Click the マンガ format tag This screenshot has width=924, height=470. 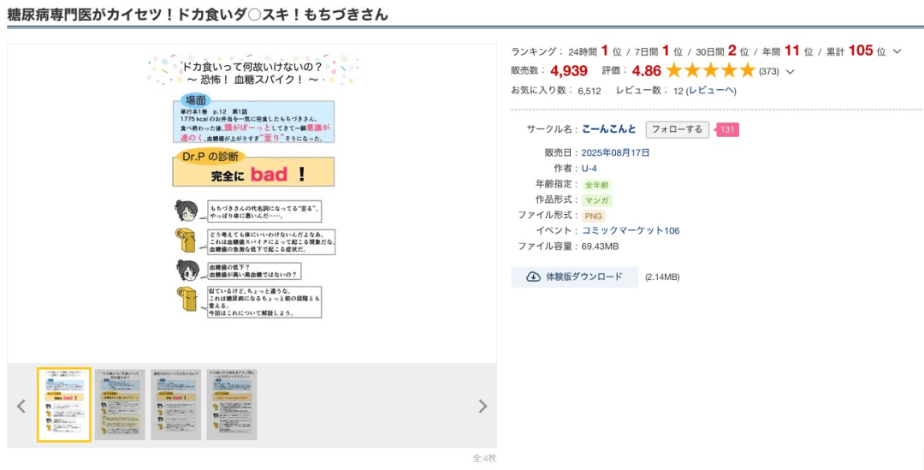(597, 200)
